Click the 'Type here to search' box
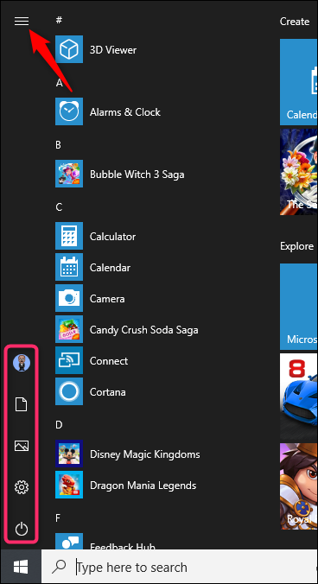 coord(180,567)
